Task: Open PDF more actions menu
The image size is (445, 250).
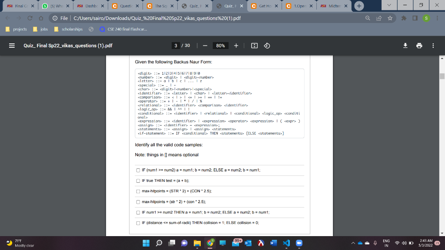Action: (433, 45)
